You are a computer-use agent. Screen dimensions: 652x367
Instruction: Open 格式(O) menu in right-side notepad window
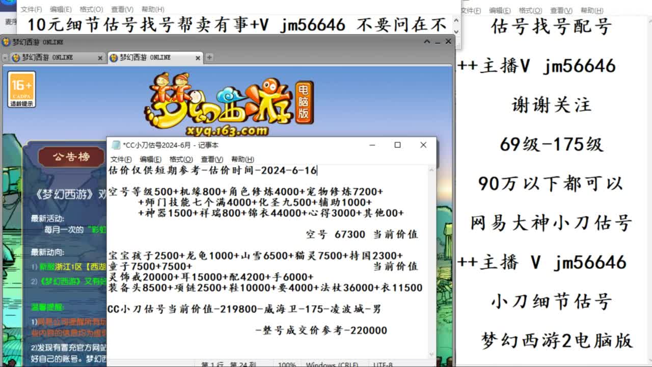(x=530, y=10)
